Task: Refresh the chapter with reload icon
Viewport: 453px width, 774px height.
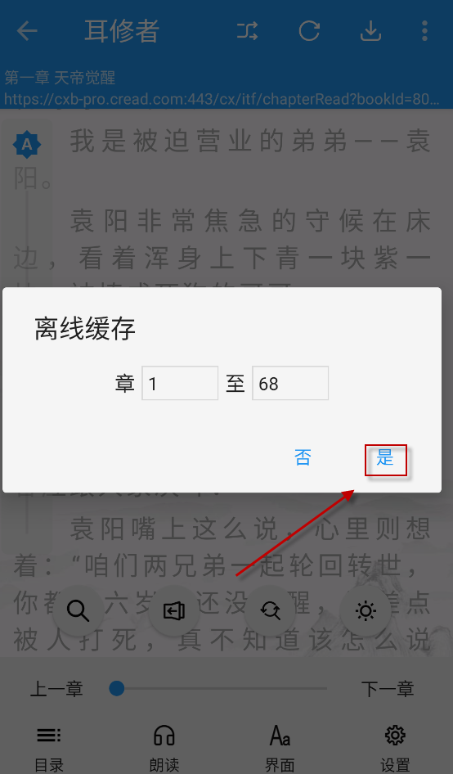Action: pos(309,31)
